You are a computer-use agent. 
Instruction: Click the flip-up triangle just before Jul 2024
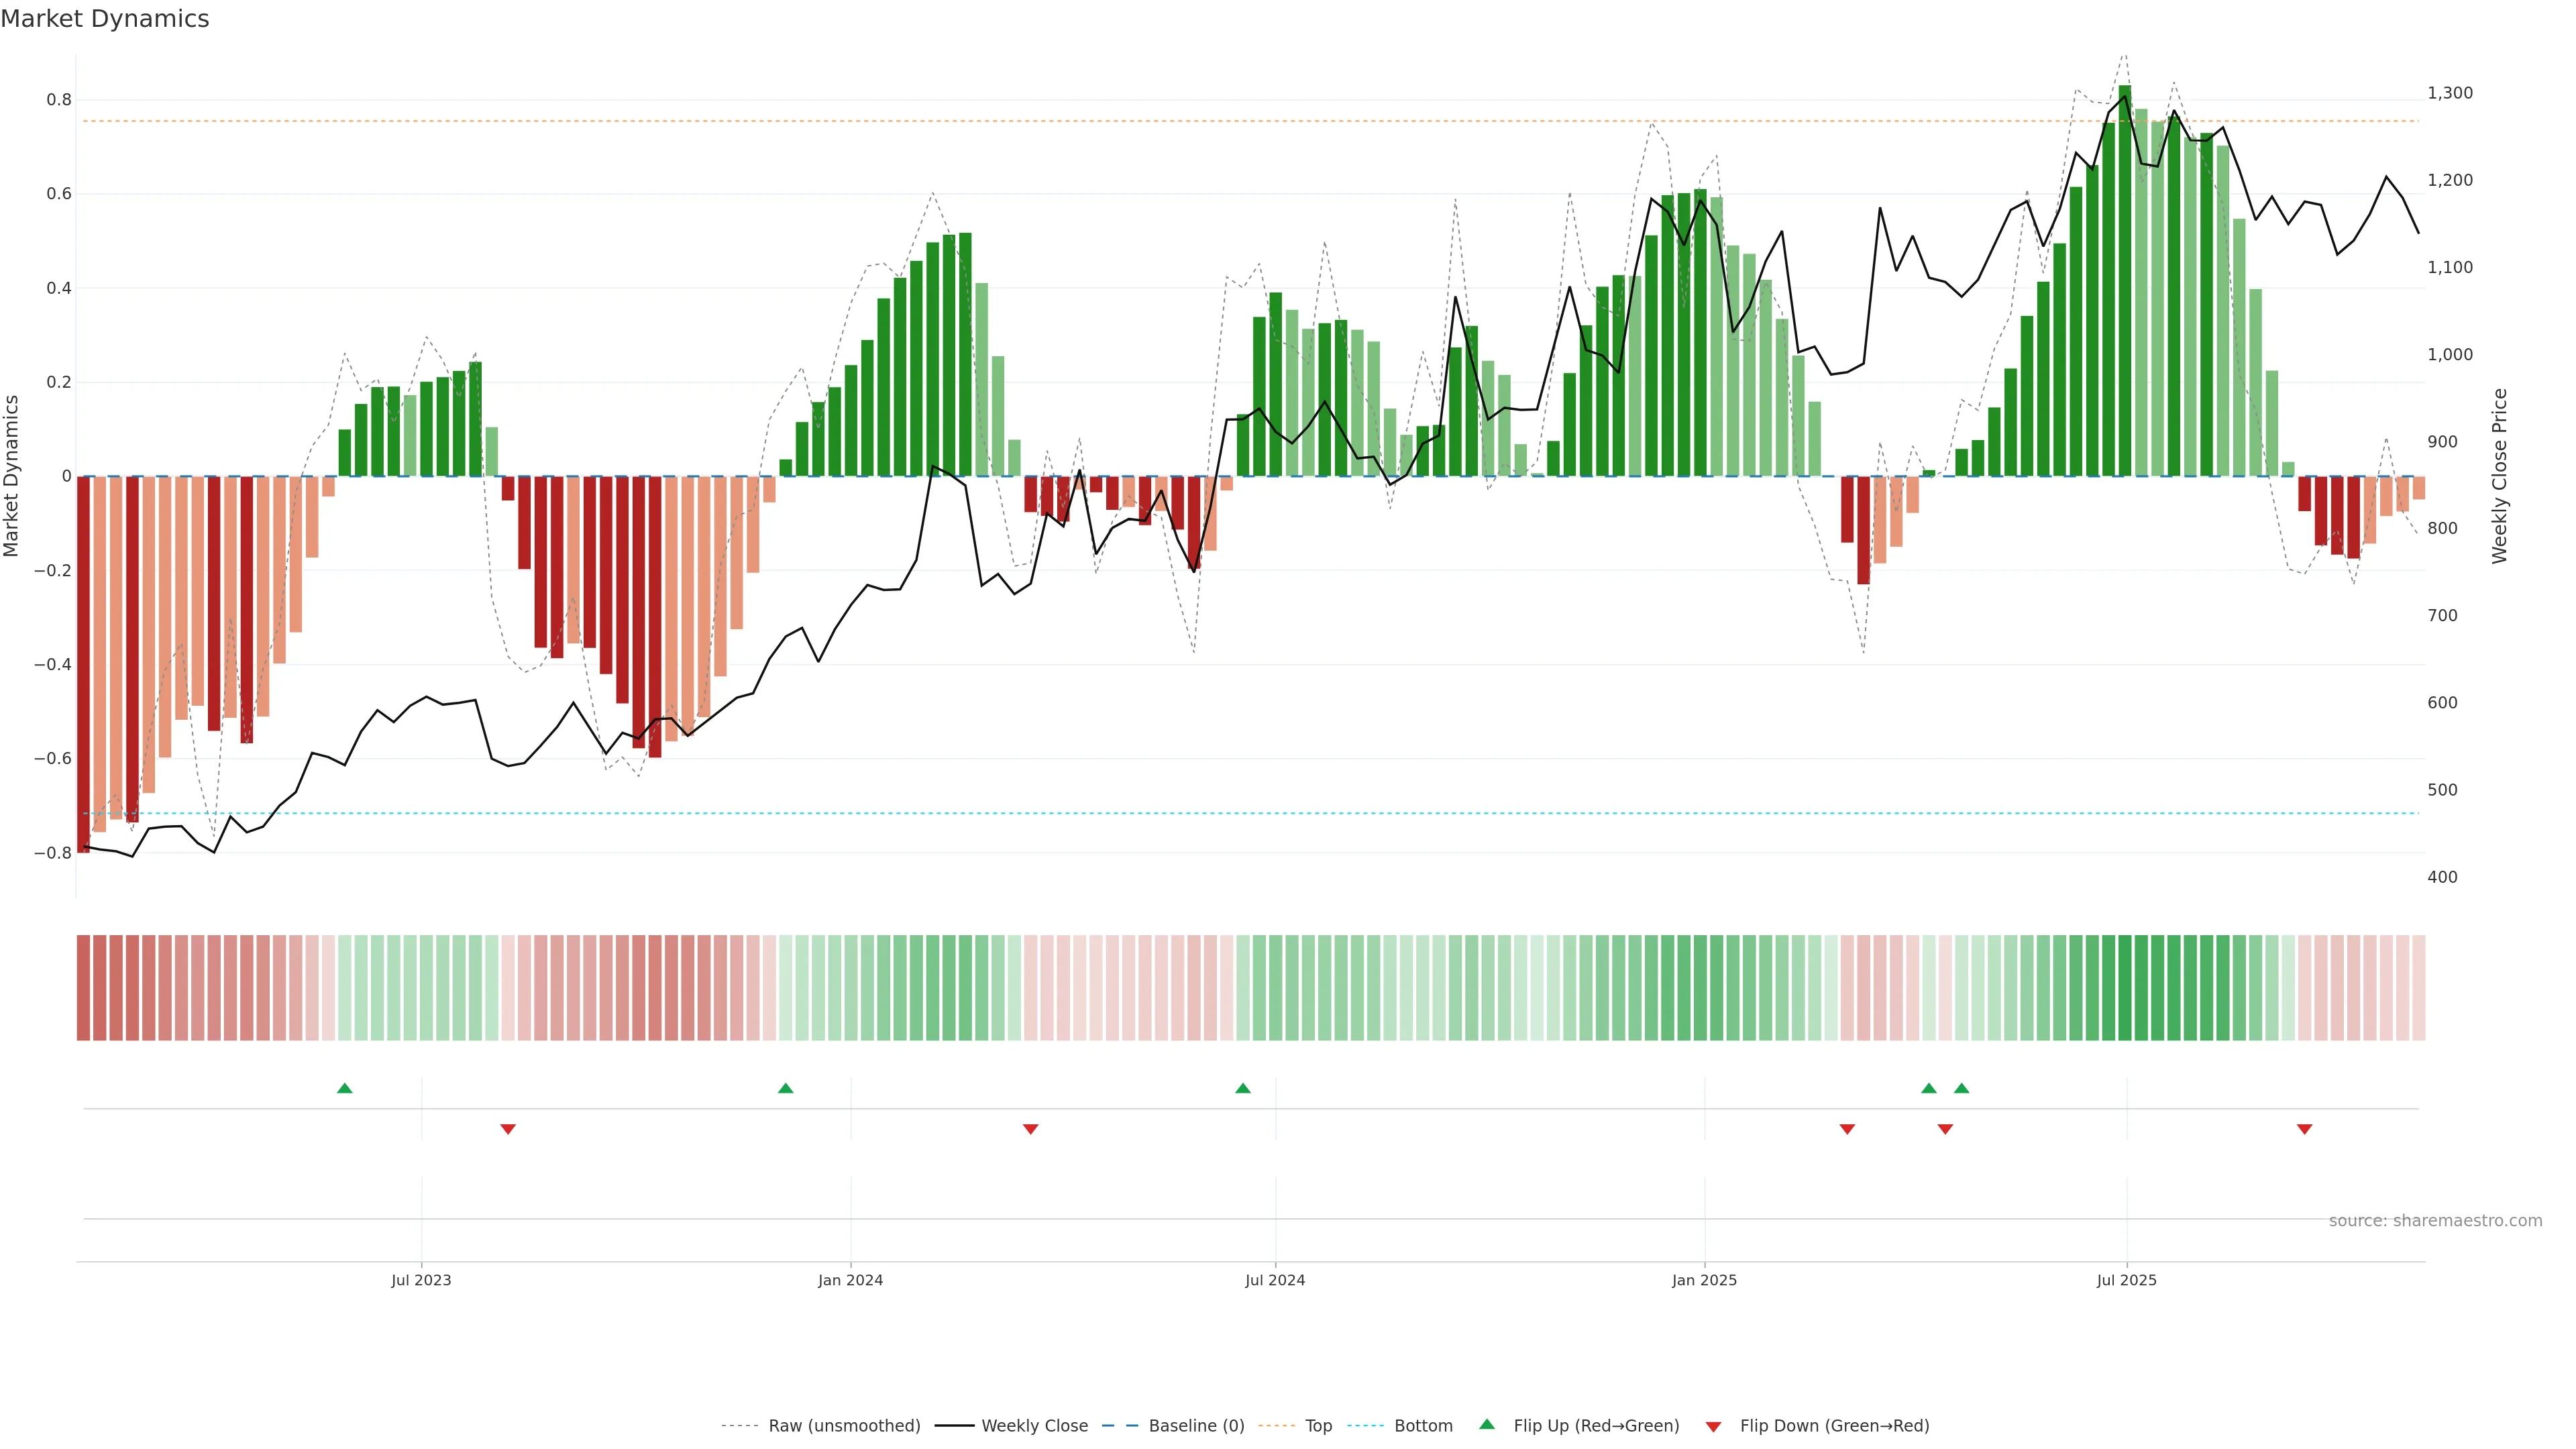click(1243, 1088)
